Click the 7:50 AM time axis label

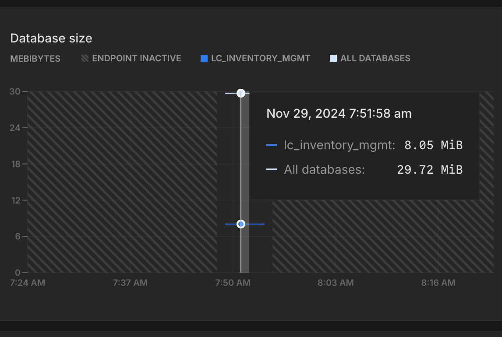pos(233,283)
